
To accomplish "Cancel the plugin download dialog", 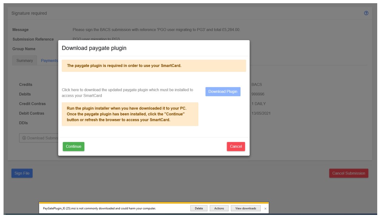I will tap(235, 146).
